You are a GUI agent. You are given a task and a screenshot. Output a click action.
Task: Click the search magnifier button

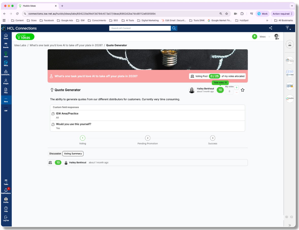click(174, 28)
